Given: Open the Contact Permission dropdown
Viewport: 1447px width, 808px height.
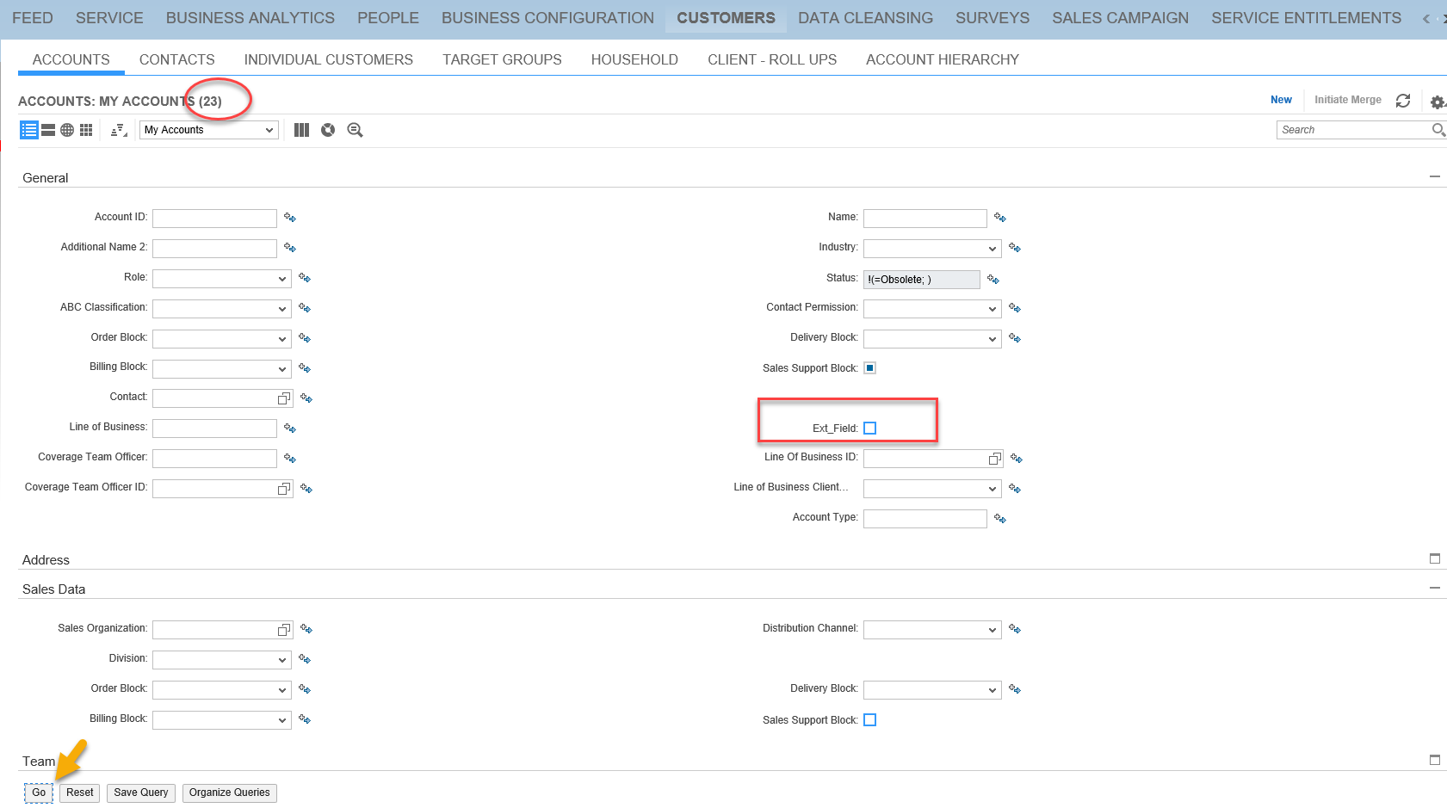Looking at the screenshot, I should (932, 309).
